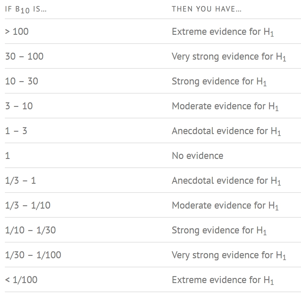Click the Strong evidence text beside '10 – 30'

219,81
